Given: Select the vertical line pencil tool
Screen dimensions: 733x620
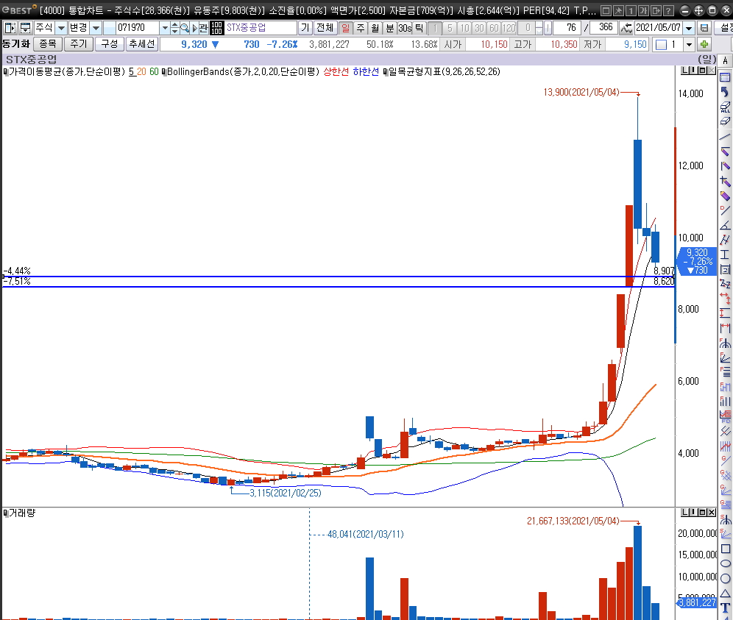Looking at the screenshot, I should coord(725,166).
